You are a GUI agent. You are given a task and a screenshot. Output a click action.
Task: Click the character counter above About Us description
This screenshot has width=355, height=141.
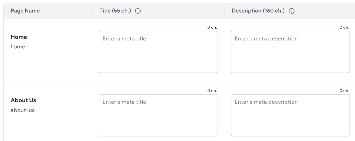(x=344, y=90)
